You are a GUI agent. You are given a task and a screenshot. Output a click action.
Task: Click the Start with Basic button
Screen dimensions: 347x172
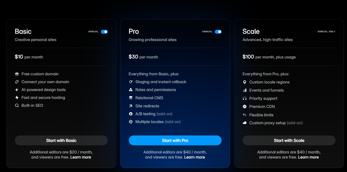click(61, 140)
